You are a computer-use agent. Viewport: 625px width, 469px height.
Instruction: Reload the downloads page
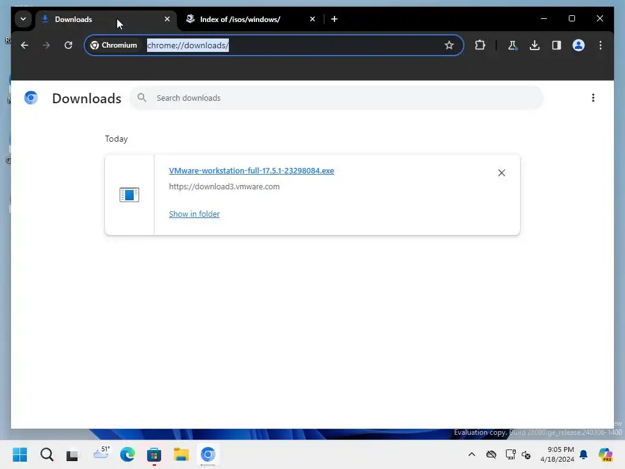point(68,45)
